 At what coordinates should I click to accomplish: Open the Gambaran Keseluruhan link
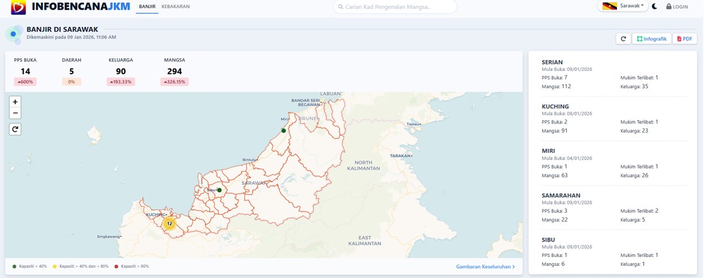click(x=485, y=266)
